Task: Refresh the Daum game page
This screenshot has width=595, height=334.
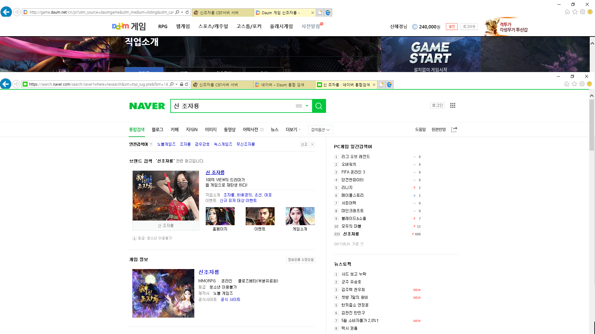Action: click(x=187, y=12)
